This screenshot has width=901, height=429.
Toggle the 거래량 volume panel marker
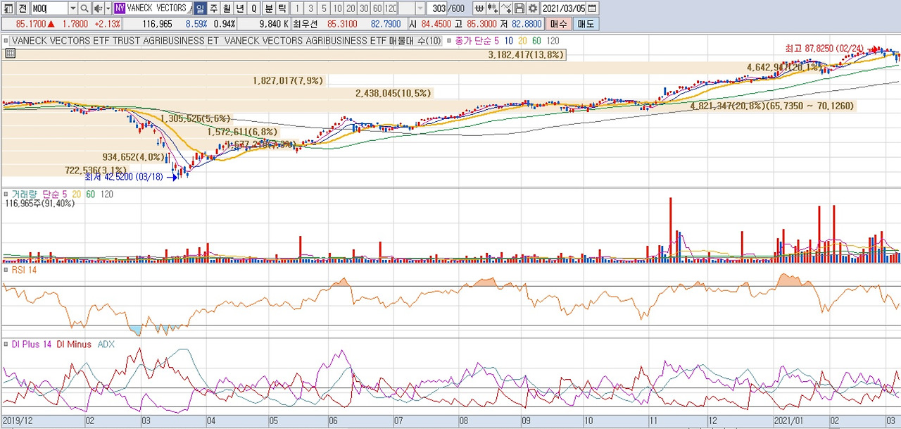[6, 194]
